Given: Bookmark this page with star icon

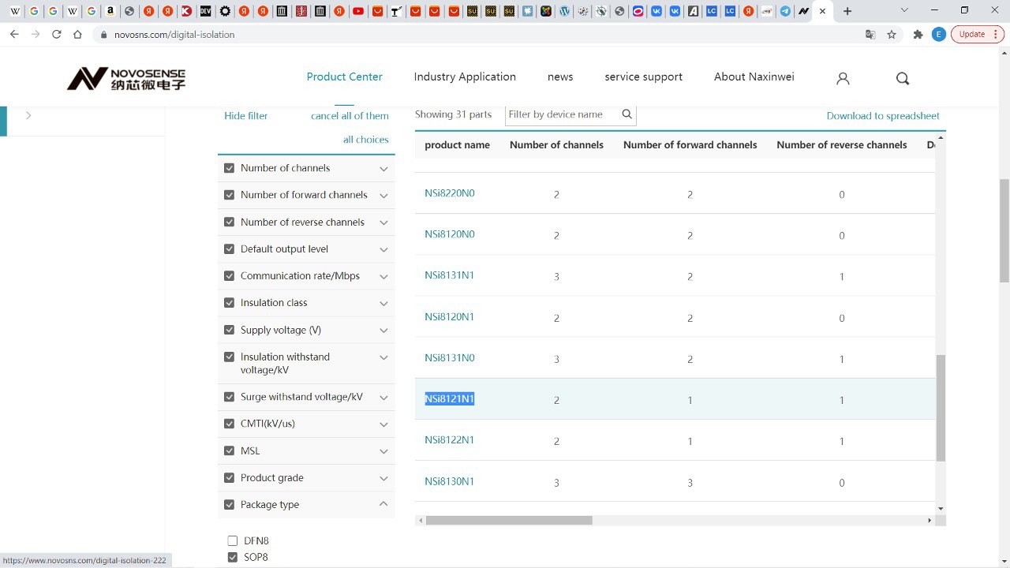Looking at the screenshot, I should pyautogui.click(x=892, y=34).
